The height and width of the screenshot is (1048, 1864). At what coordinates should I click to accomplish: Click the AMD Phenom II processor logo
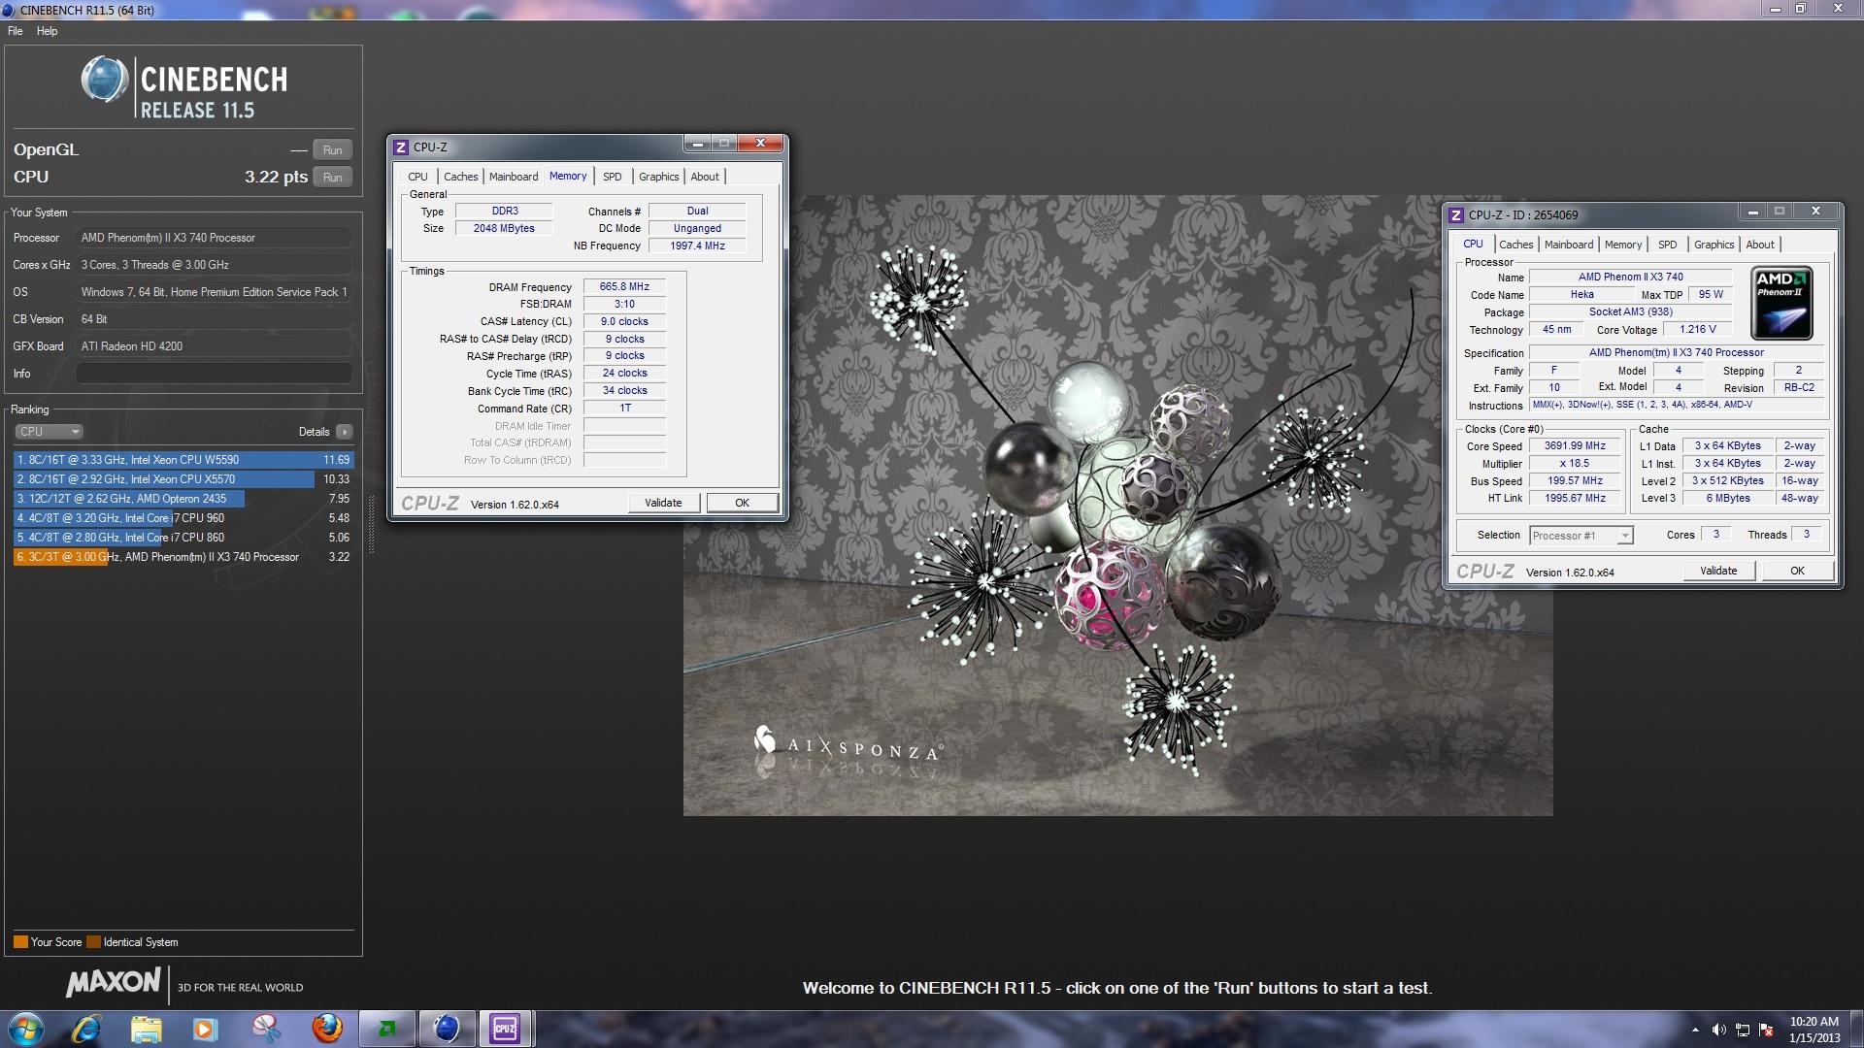[1782, 304]
